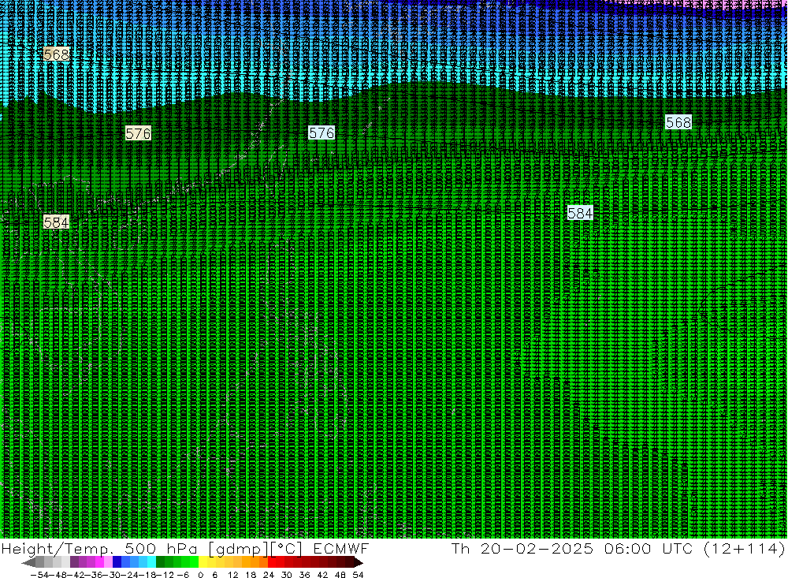Click the gray left arrow of color scale
Image resolution: width=788 pixels, height=578 pixels.
[x=28, y=562]
